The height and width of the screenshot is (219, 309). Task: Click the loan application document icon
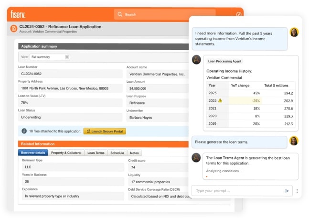(x=13, y=29)
